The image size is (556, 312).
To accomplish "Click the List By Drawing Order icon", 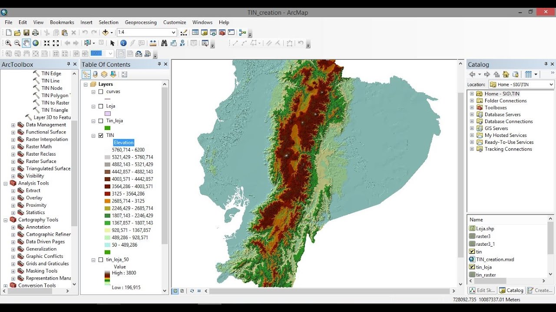I will (x=86, y=74).
